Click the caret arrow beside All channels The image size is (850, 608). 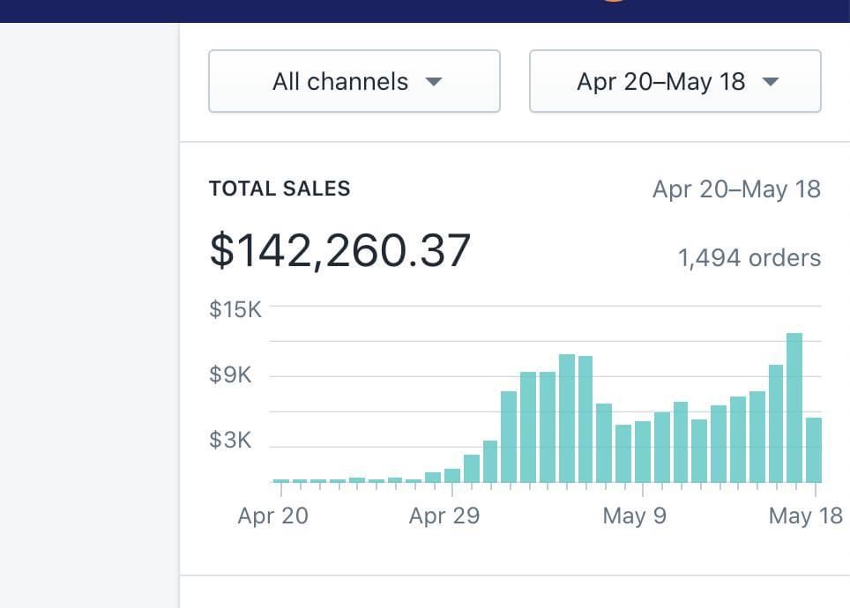433,82
